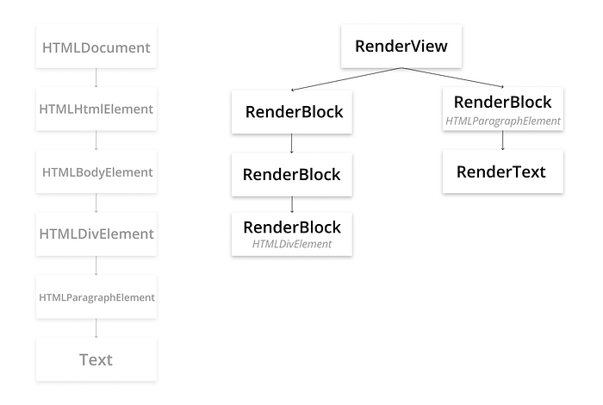This screenshot has height=405, width=603.
Task: Select arrow between top two left RenderBlocks
Action: point(291,143)
